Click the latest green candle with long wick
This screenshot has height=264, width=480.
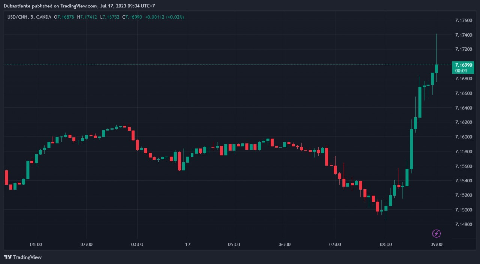(436, 68)
